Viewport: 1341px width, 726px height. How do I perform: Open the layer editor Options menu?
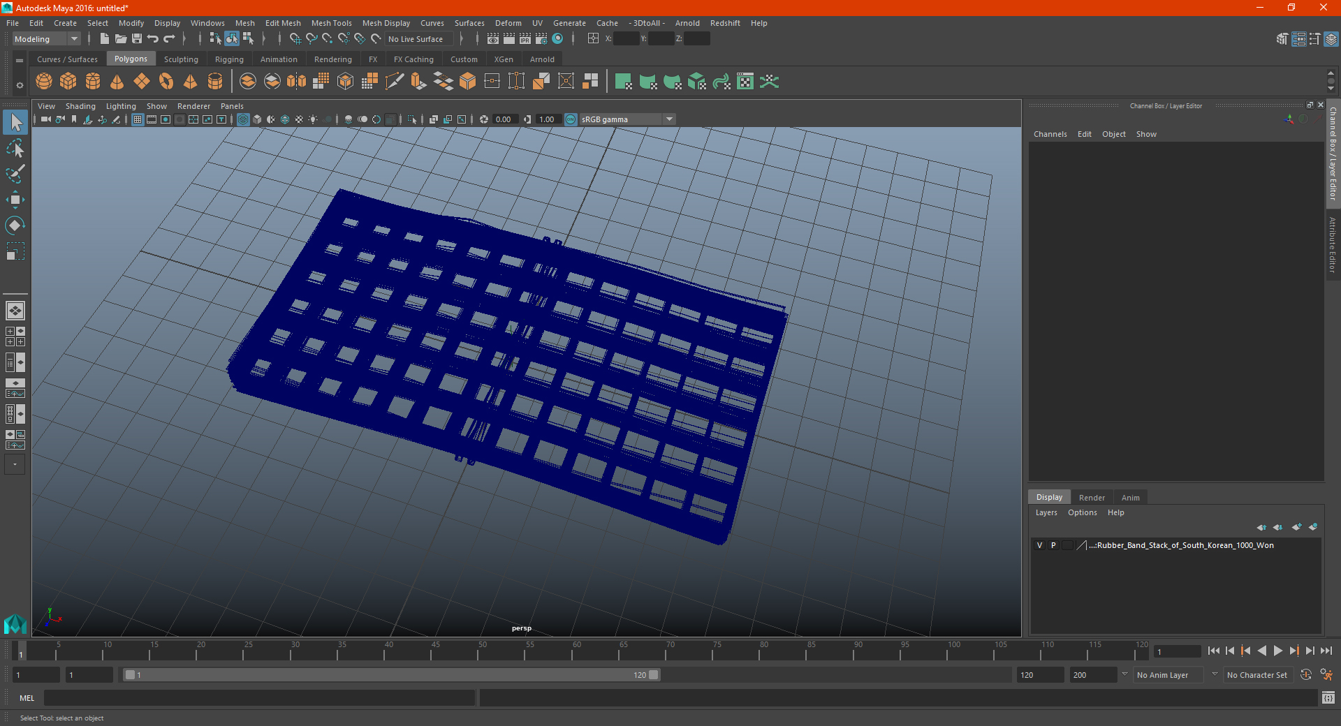1082,512
